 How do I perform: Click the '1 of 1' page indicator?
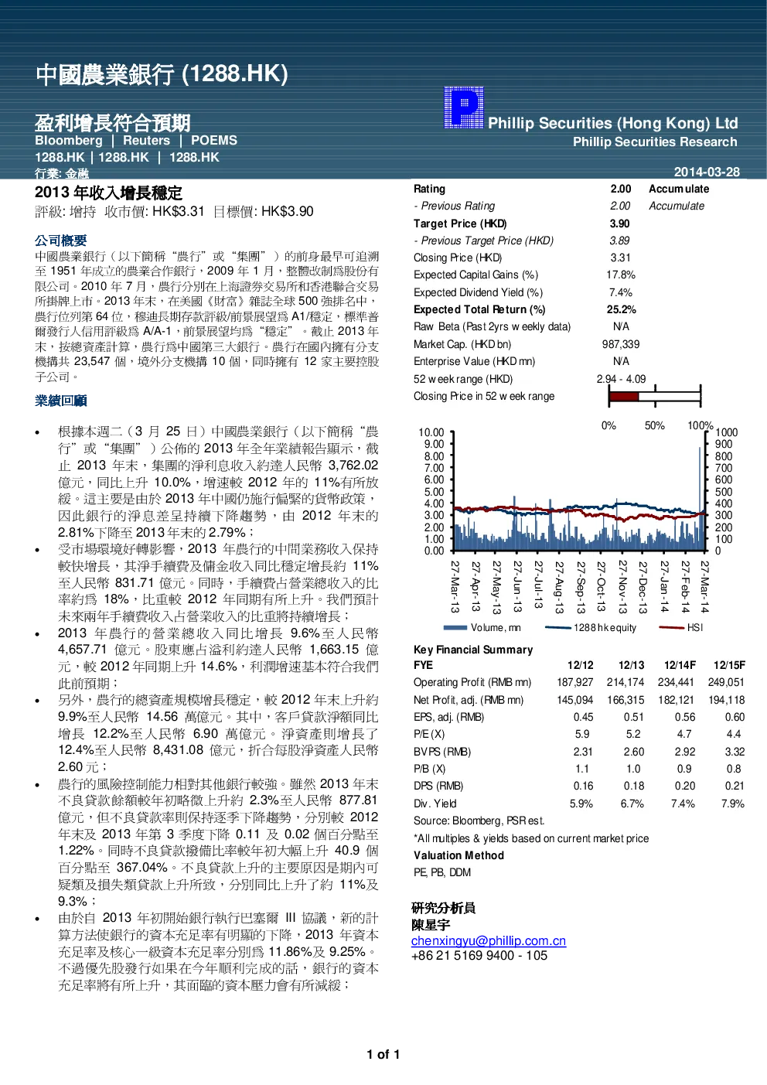383,1055
